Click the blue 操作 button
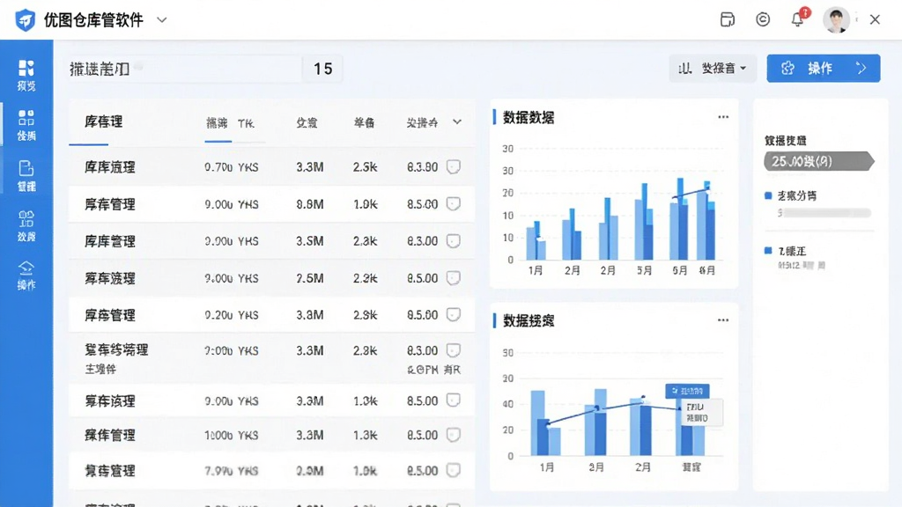902x507 pixels. [824, 69]
